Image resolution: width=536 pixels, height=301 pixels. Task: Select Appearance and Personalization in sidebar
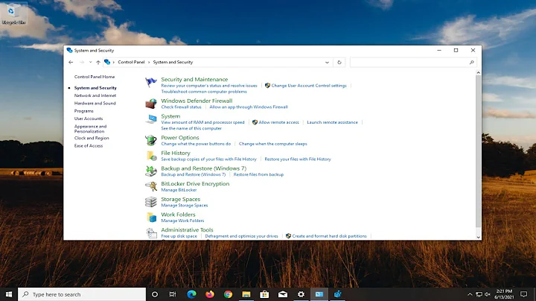[x=90, y=129]
